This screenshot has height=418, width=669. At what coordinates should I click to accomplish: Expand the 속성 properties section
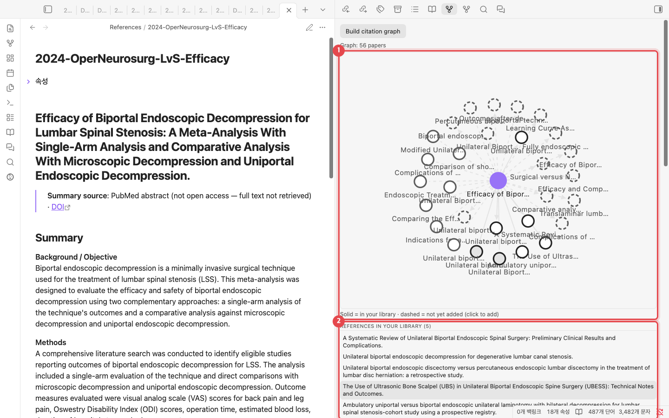pyautogui.click(x=28, y=82)
